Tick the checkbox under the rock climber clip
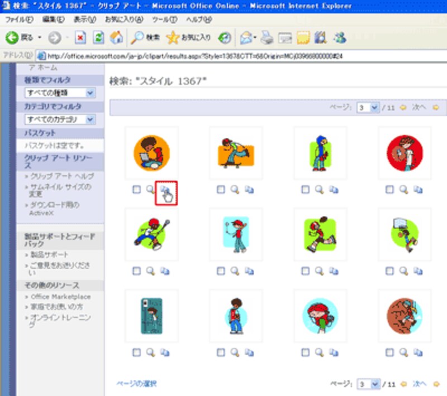Screen dimensions: 447x396 click(x=389, y=352)
